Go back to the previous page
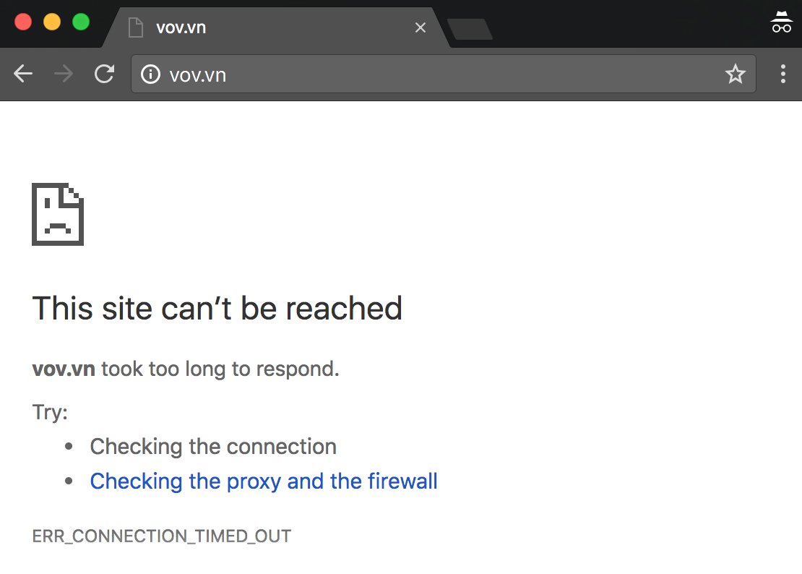Image resolution: width=802 pixels, height=574 pixels. 23,74
